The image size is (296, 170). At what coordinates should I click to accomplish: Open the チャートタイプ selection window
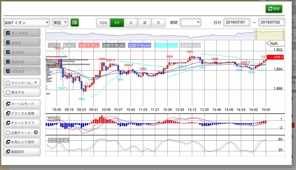22,123
